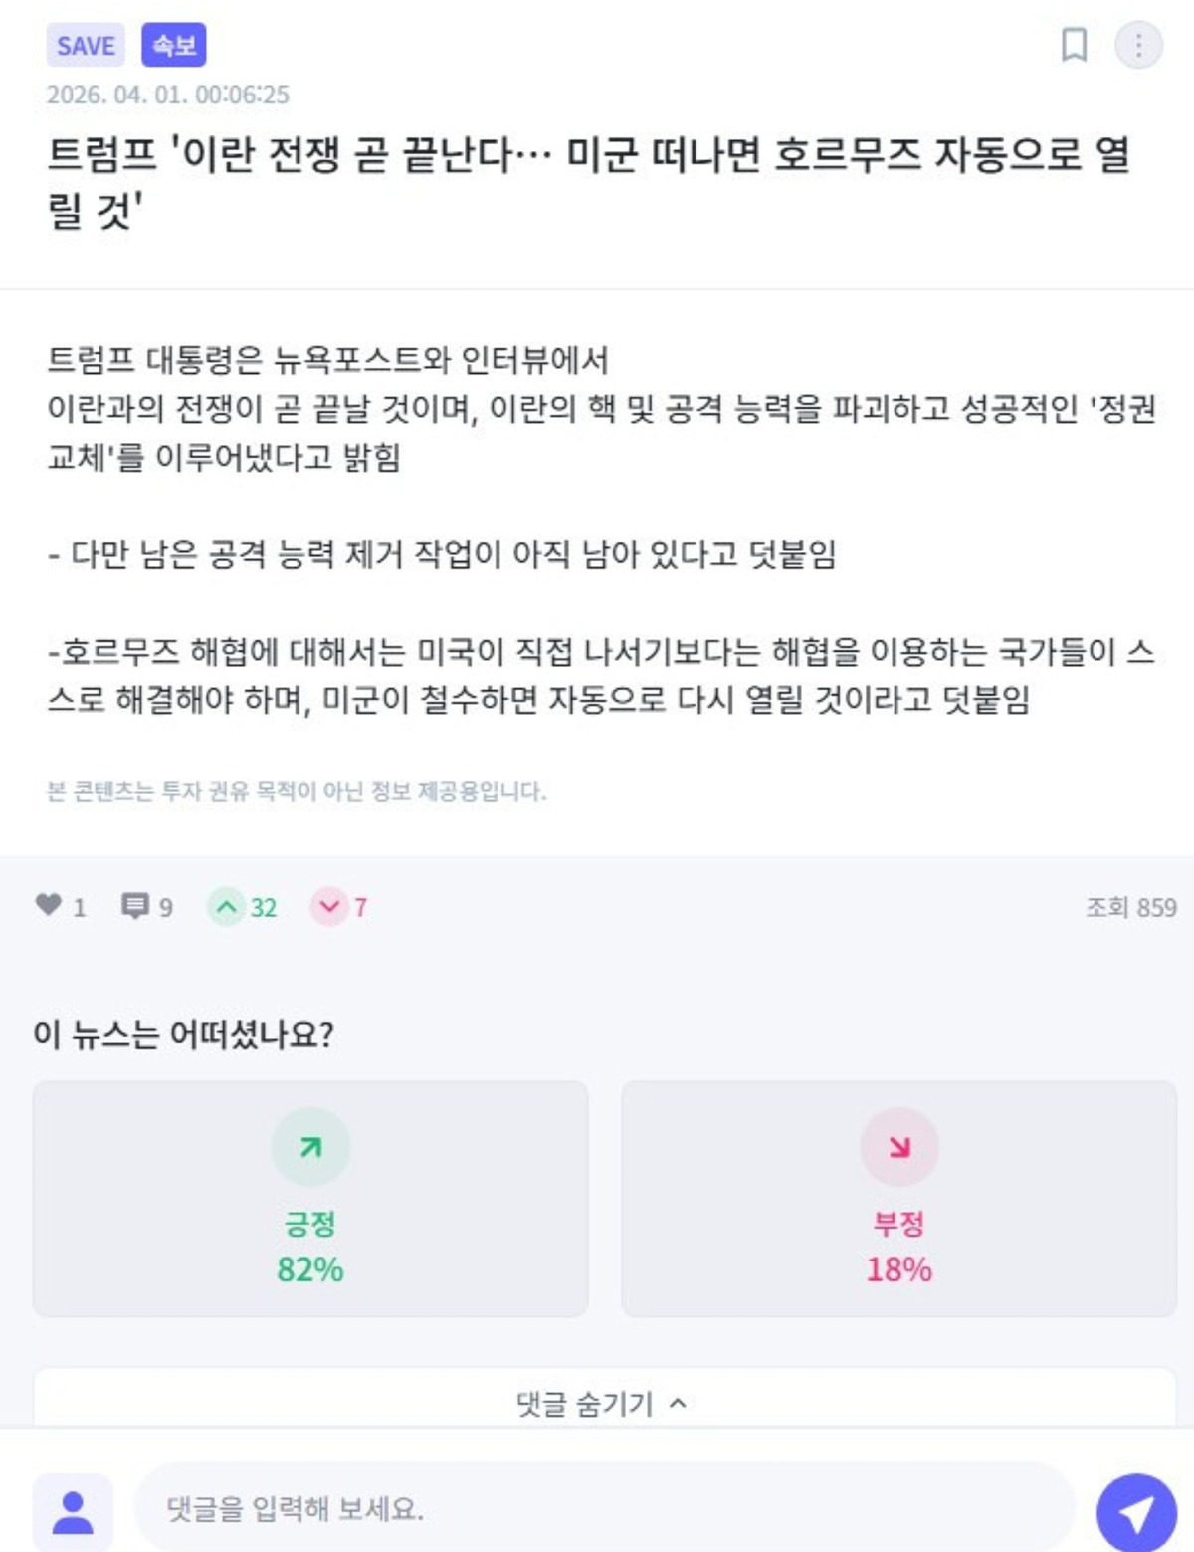Click the pink arrow icon above 부정

(x=898, y=1147)
